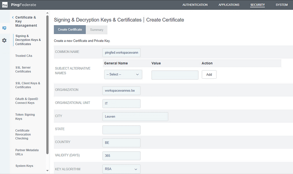This screenshot has height=174, width=293.
Task: Switch to the Summary tab
Action: click(97, 30)
